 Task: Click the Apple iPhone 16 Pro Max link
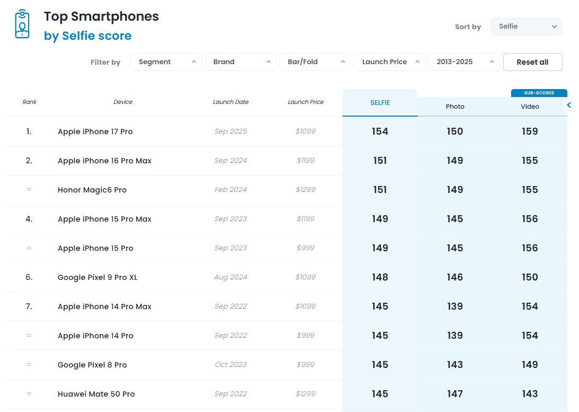point(104,161)
